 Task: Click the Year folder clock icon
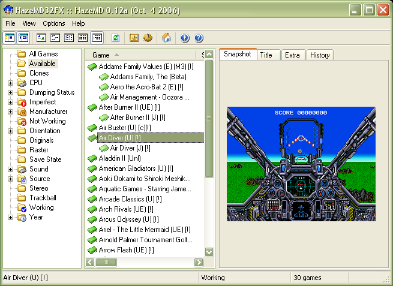tap(22, 218)
